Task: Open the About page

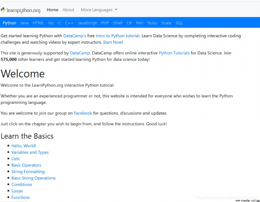Action: pos(68,10)
